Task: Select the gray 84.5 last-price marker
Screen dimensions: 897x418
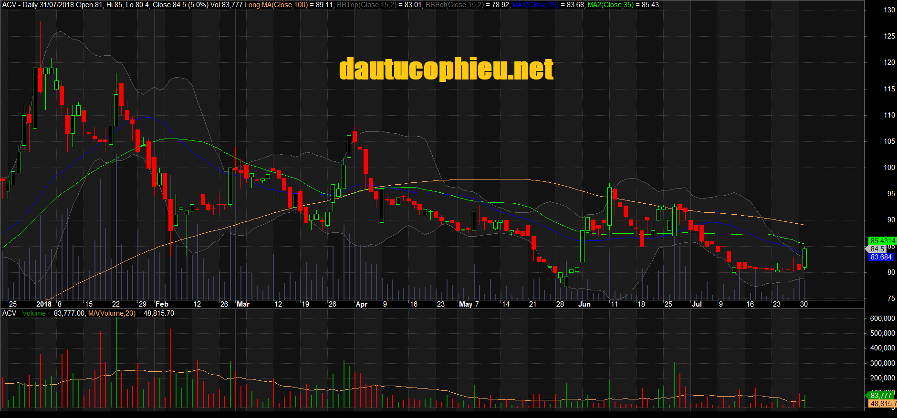Action: click(x=877, y=249)
